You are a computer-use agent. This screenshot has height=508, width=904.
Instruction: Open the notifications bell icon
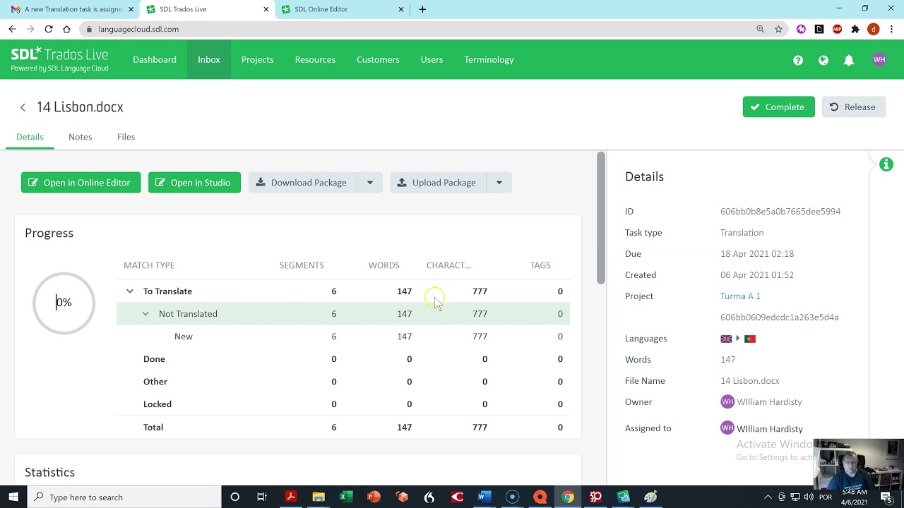[849, 60]
